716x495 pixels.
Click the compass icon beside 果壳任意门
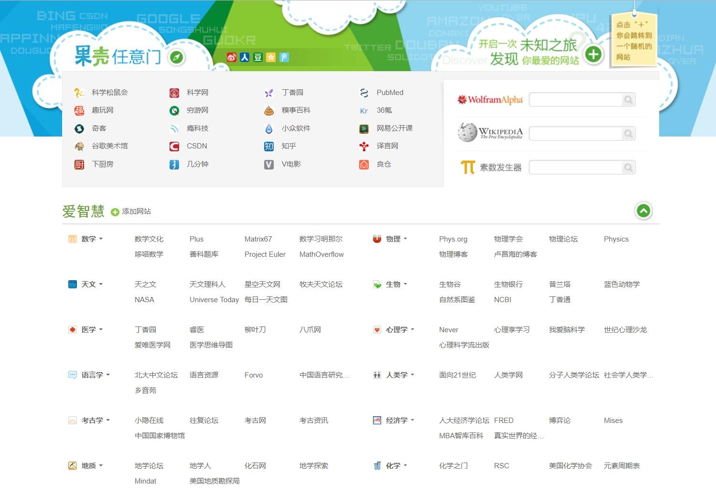(x=176, y=57)
